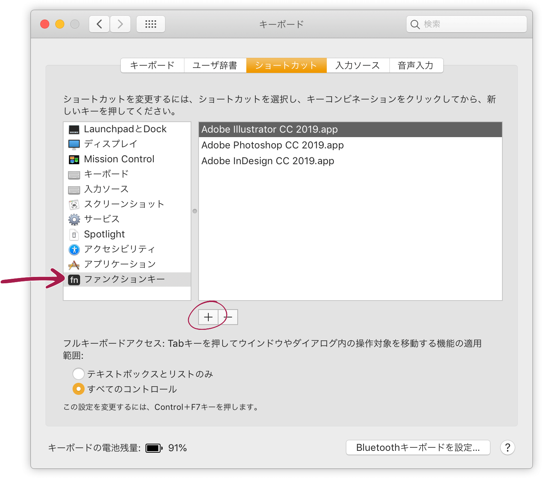Select スクリーンショット category
The image size is (543, 479).
pos(127,204)
